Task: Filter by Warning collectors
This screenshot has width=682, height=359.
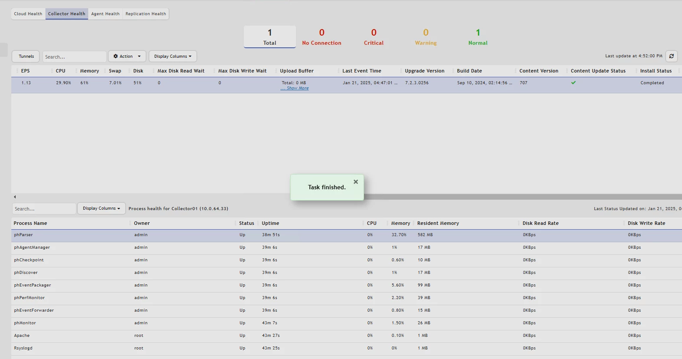Action: [426, 37]
